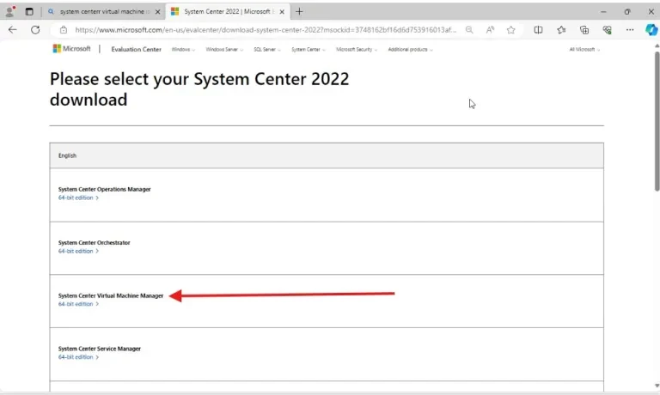Viewport: 660px width, 395px height.
Task: Open the browser profile icon
Action: point(10,11)
